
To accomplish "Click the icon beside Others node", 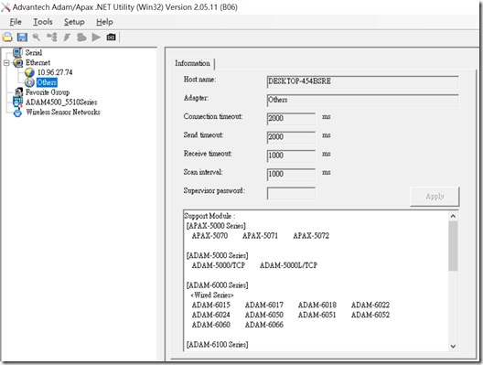I will (29, 82).
